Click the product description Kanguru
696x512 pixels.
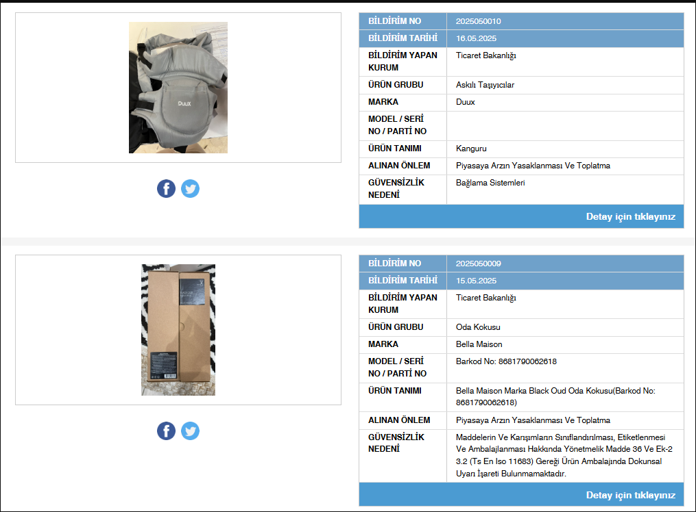471,149
